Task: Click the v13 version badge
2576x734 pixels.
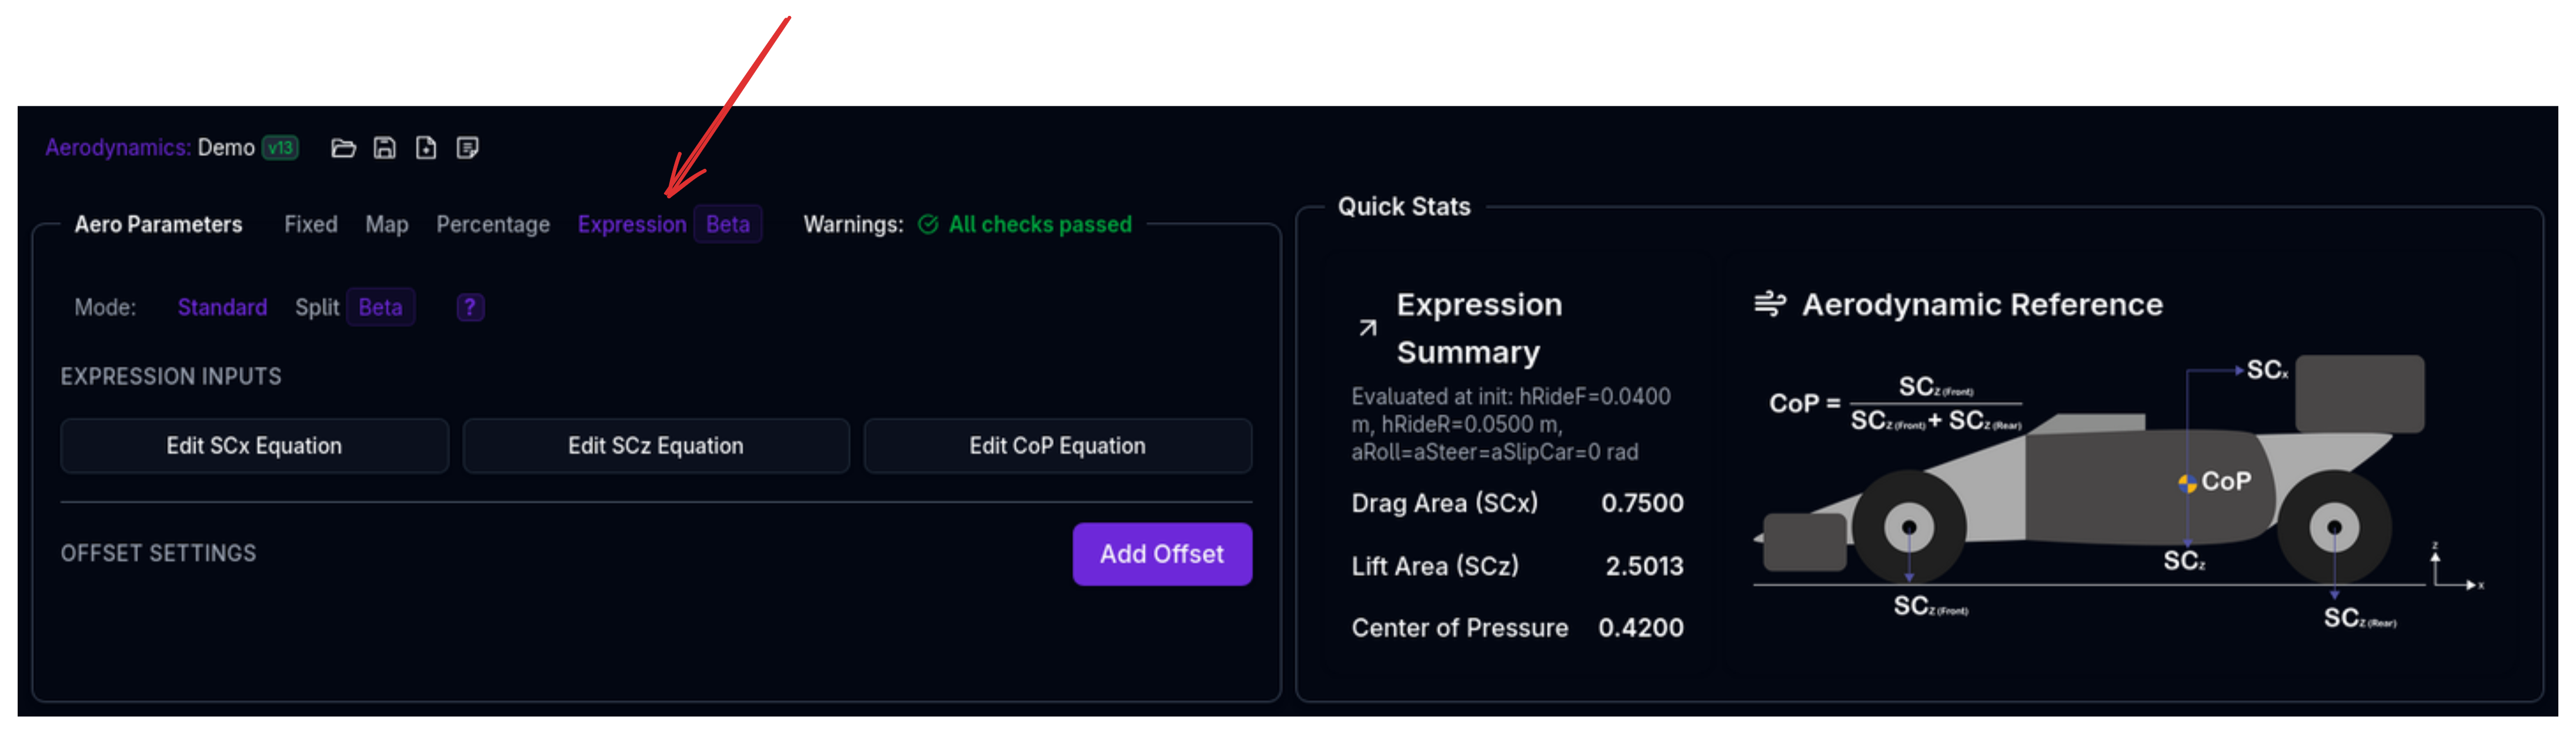Action: (281, 147)
